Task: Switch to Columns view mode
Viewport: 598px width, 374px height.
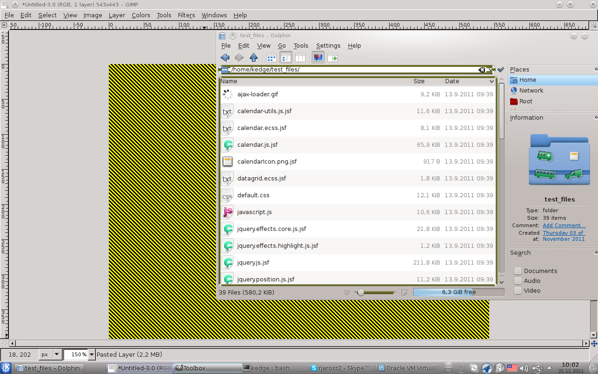Action: point(300,58)
